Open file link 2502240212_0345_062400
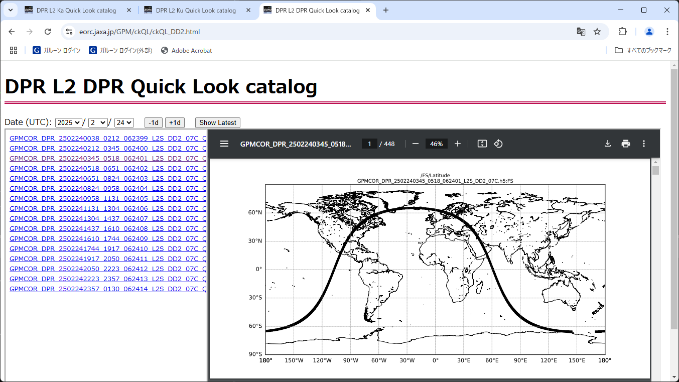This screenshot has width=679, height=382. pyautogui.click(x=108, y=148)
